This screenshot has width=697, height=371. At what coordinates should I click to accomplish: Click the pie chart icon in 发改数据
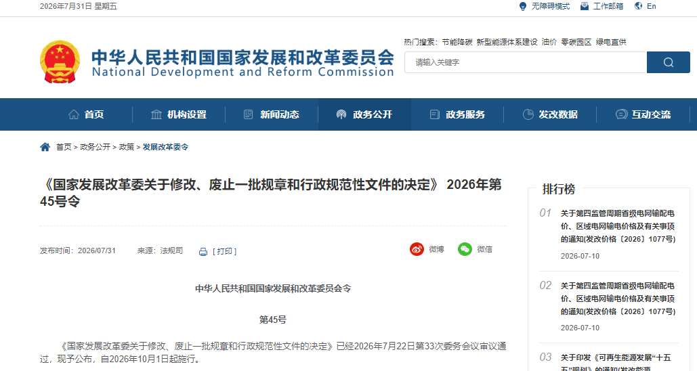(528, 114)
